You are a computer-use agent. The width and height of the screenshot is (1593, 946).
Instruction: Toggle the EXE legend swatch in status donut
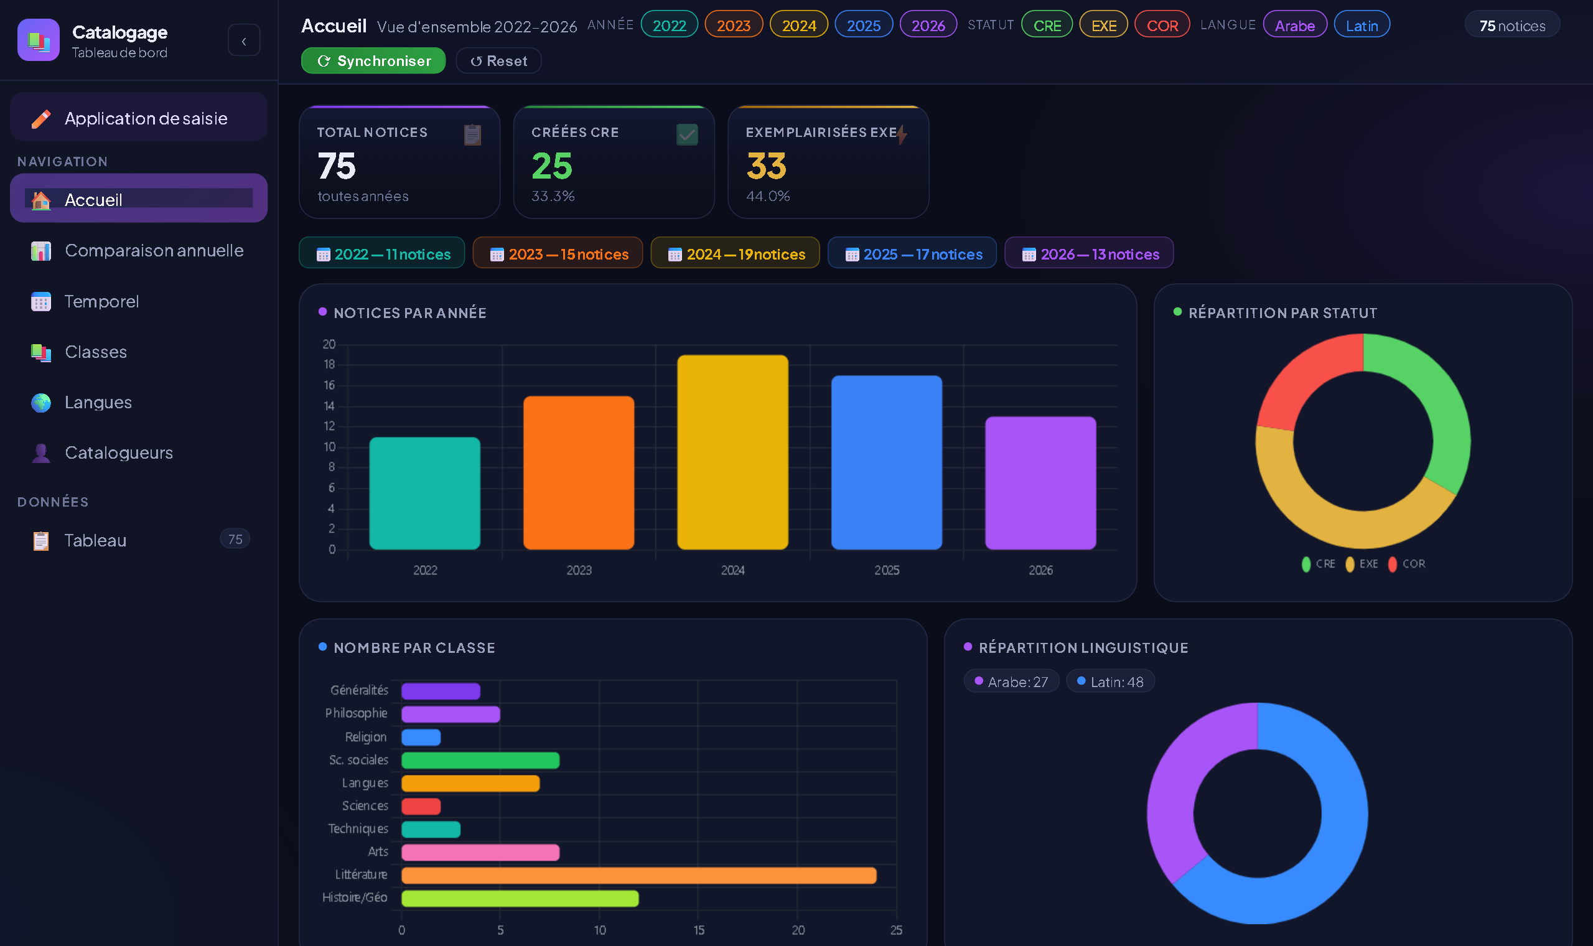tap(1350, 564)
